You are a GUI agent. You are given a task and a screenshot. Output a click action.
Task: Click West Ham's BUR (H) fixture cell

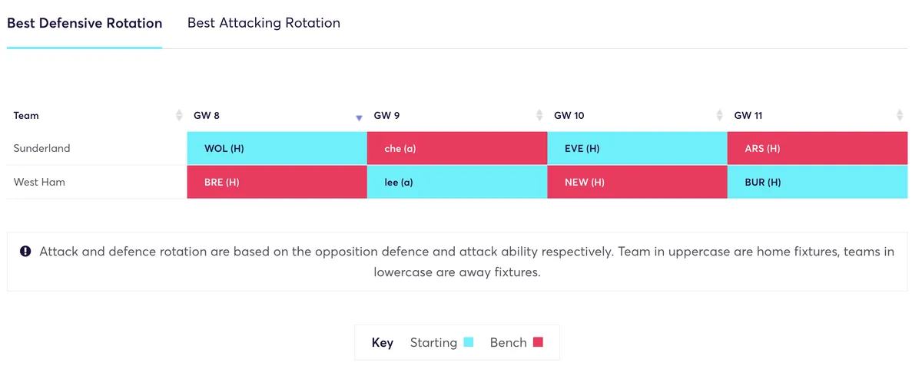pos(818,183)
